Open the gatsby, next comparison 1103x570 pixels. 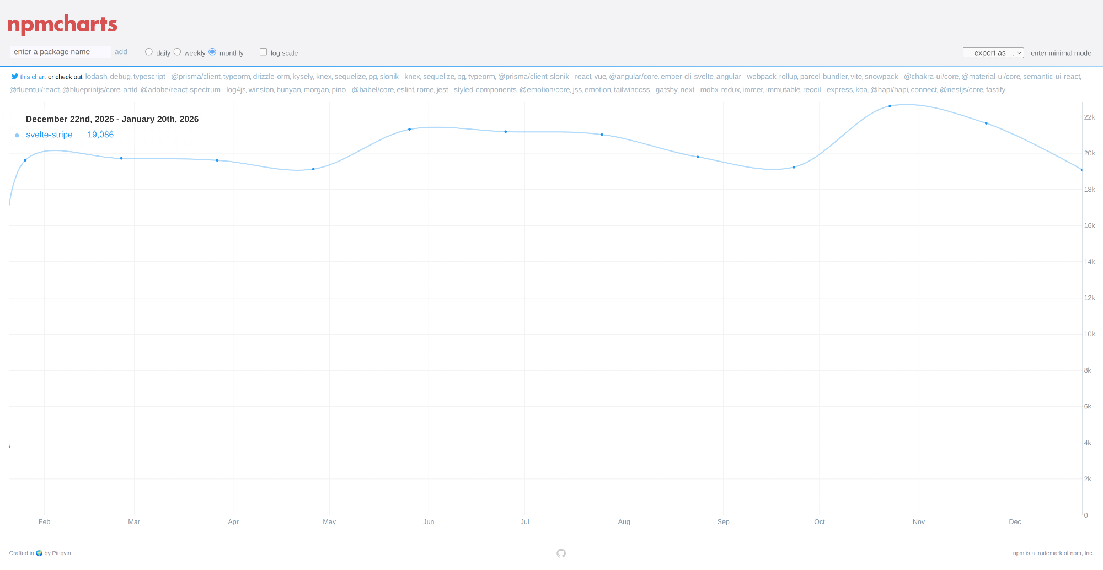674,90
